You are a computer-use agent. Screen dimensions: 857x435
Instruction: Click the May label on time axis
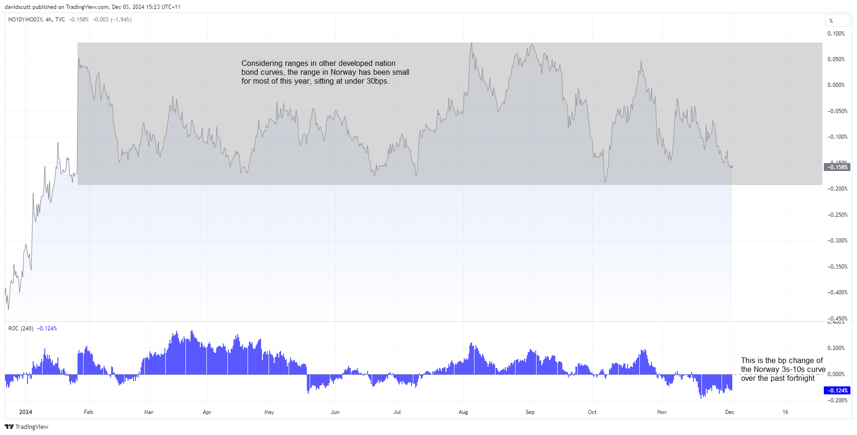click(269, 412)
